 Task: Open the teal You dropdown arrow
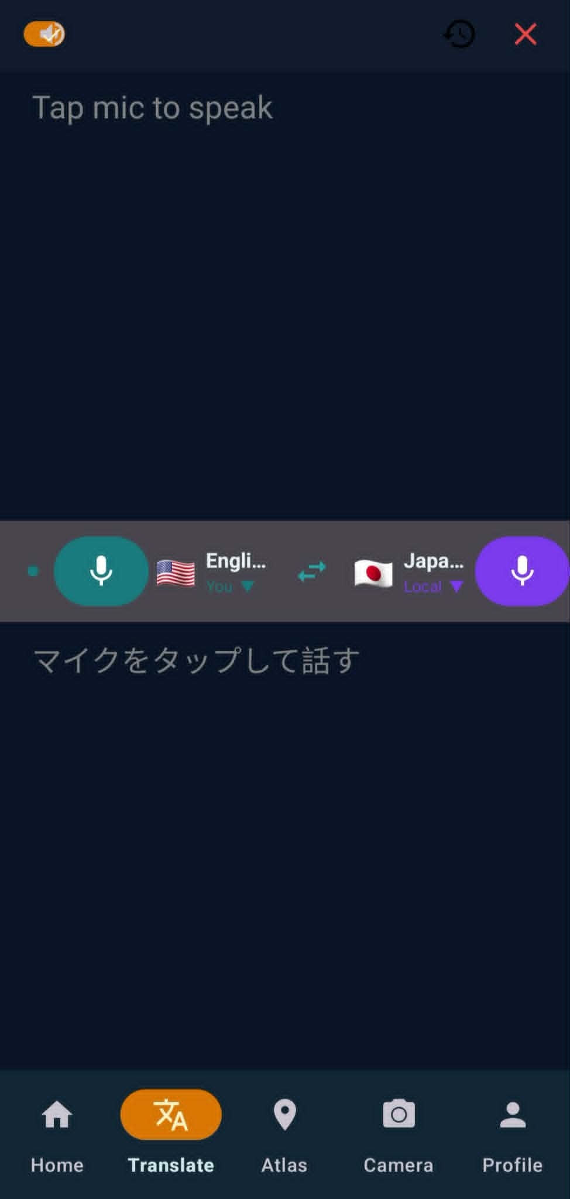coord(248,586)
